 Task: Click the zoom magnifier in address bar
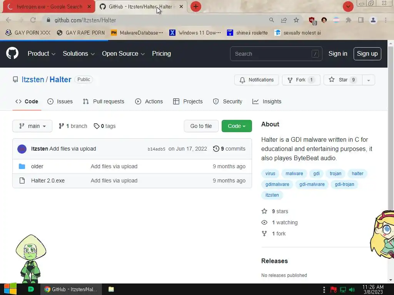click(x=271, y=20)
